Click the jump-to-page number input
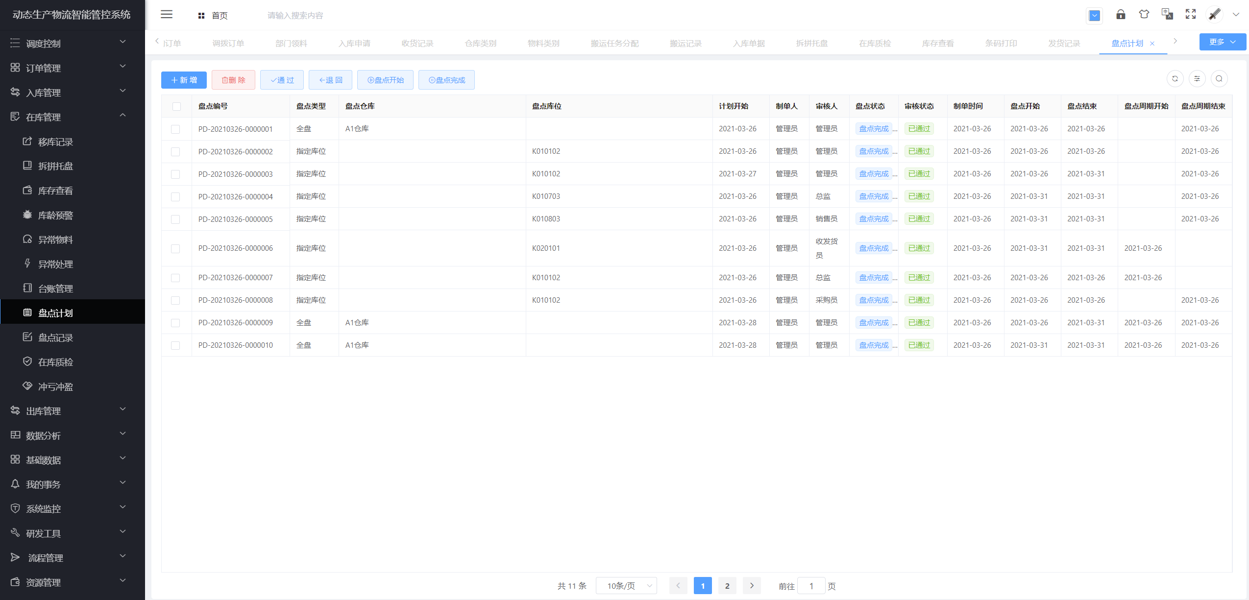The width and height of the screenshot is (1249, 600). tap(811, 586)
